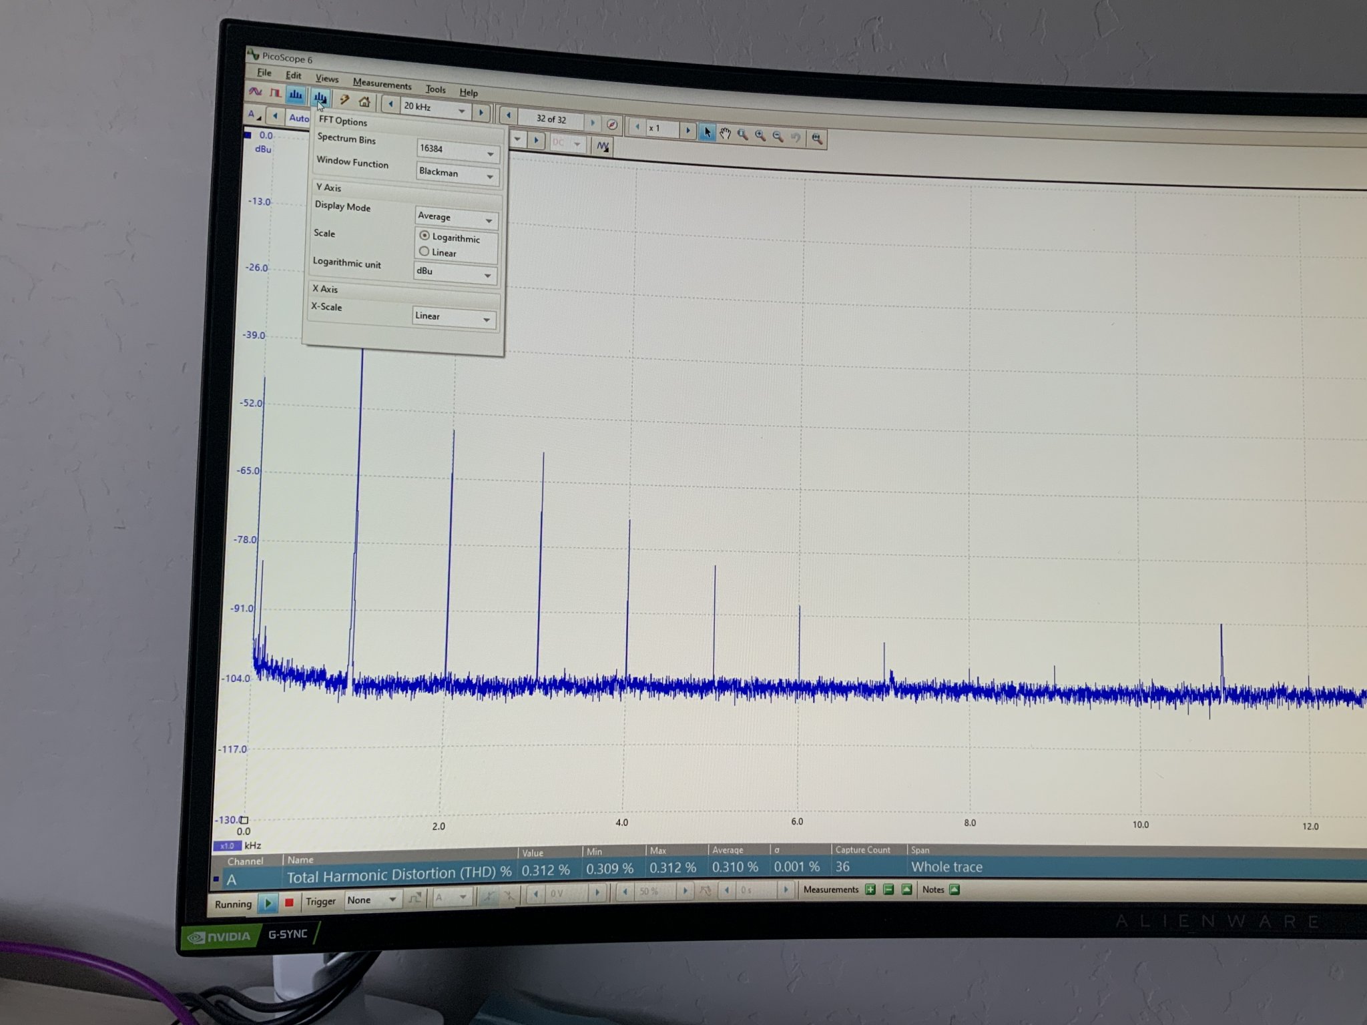Open the File menu
This screenshot has height=1025, width=1367.
[x=264, y=73]
